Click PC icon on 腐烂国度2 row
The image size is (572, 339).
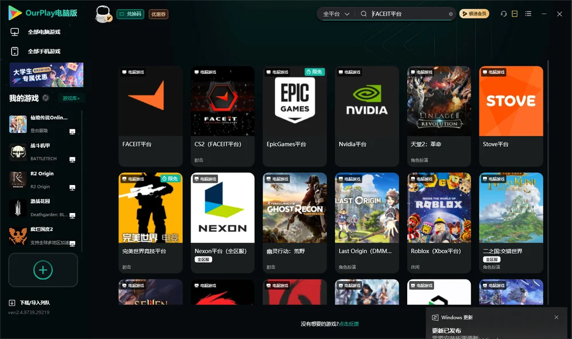click(72, 243)
